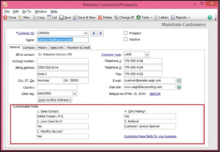
Task: Go to previous customer record arrow
Action: pos(93,33)
